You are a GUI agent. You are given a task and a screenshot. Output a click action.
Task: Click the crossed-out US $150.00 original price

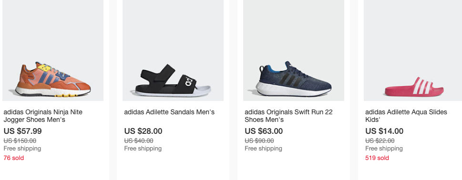pyautogui.click(x=20, y=141)
